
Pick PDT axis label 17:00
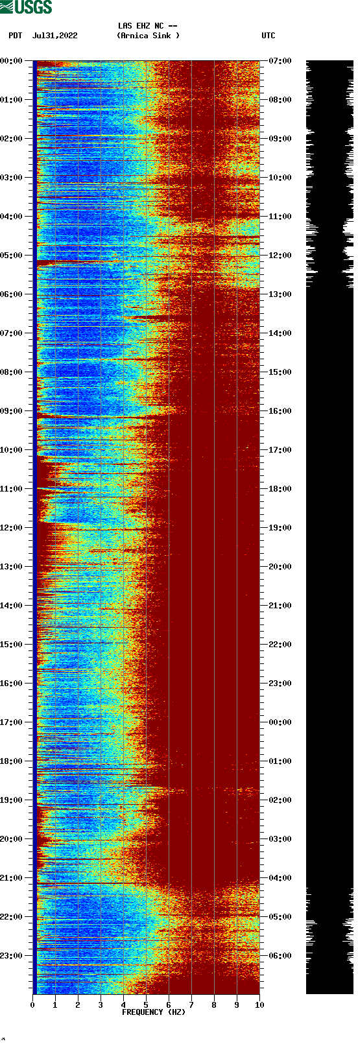point(12,722)
